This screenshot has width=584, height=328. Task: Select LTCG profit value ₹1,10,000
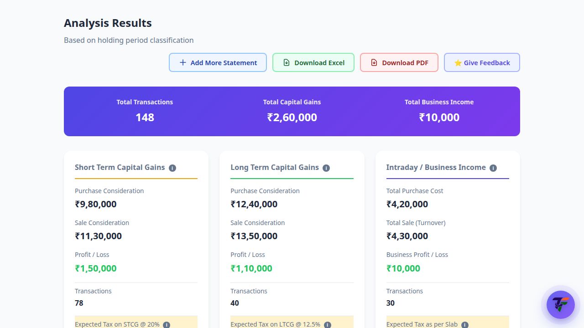coord(251,268)
